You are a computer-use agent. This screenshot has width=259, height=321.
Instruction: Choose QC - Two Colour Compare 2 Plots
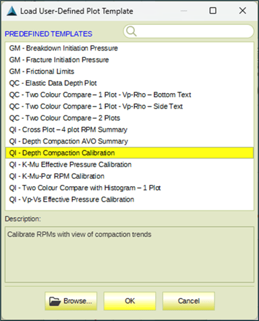pos(129,118)
